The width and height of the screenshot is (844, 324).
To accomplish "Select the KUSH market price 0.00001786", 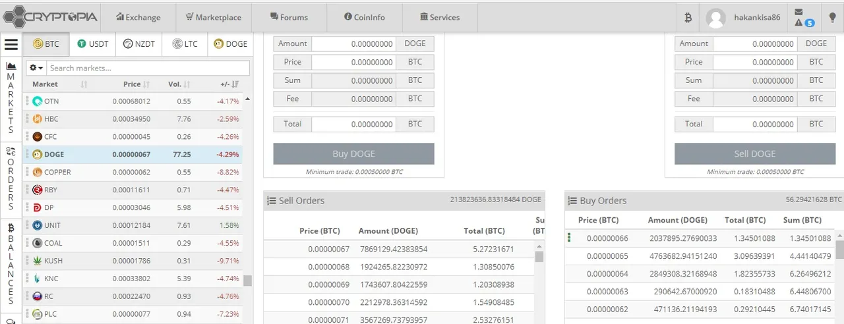I will pos(131,261).
